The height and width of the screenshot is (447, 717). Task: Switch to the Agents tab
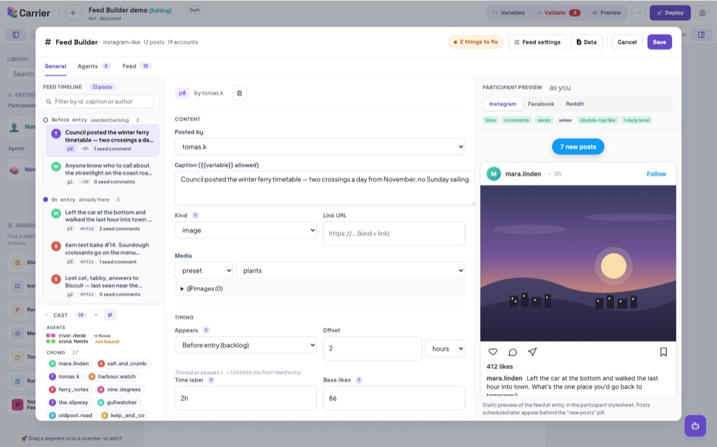[x=93, y=66]
